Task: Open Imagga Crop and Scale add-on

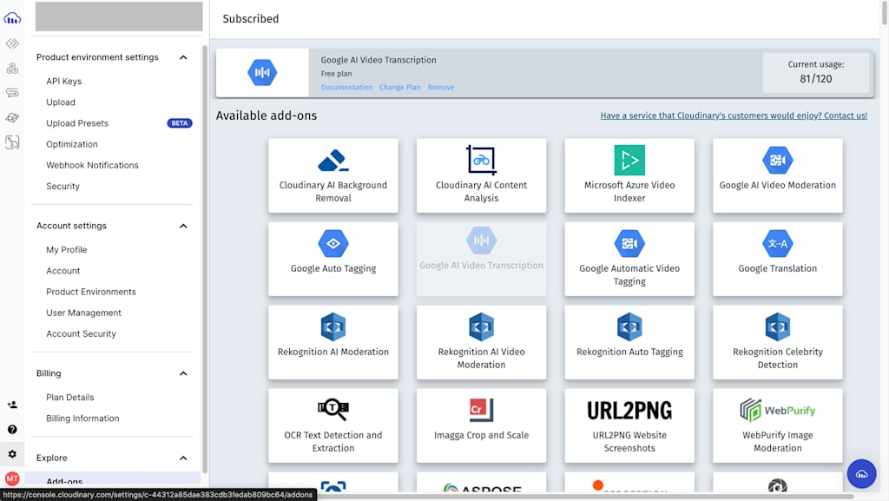Action: pos(481,425)
